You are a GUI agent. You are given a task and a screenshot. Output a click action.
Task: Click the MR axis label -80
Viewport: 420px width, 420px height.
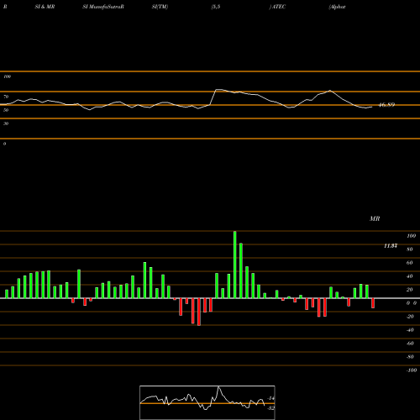(410, 357)
